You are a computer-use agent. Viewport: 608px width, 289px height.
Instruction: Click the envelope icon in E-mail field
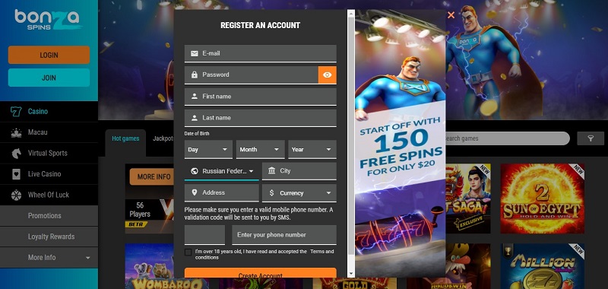pos(195,53)
